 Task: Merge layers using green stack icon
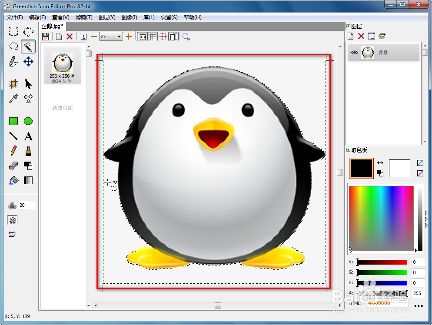coord(382,36)
